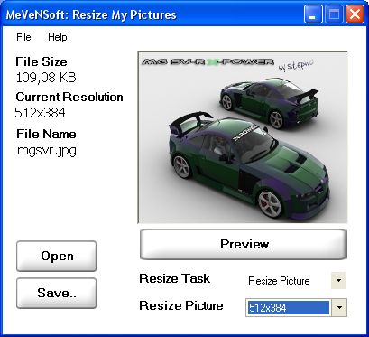This screenshot has height=337, width=369.
Task: Click the disabled maximize window button
Action: (334, 14)
